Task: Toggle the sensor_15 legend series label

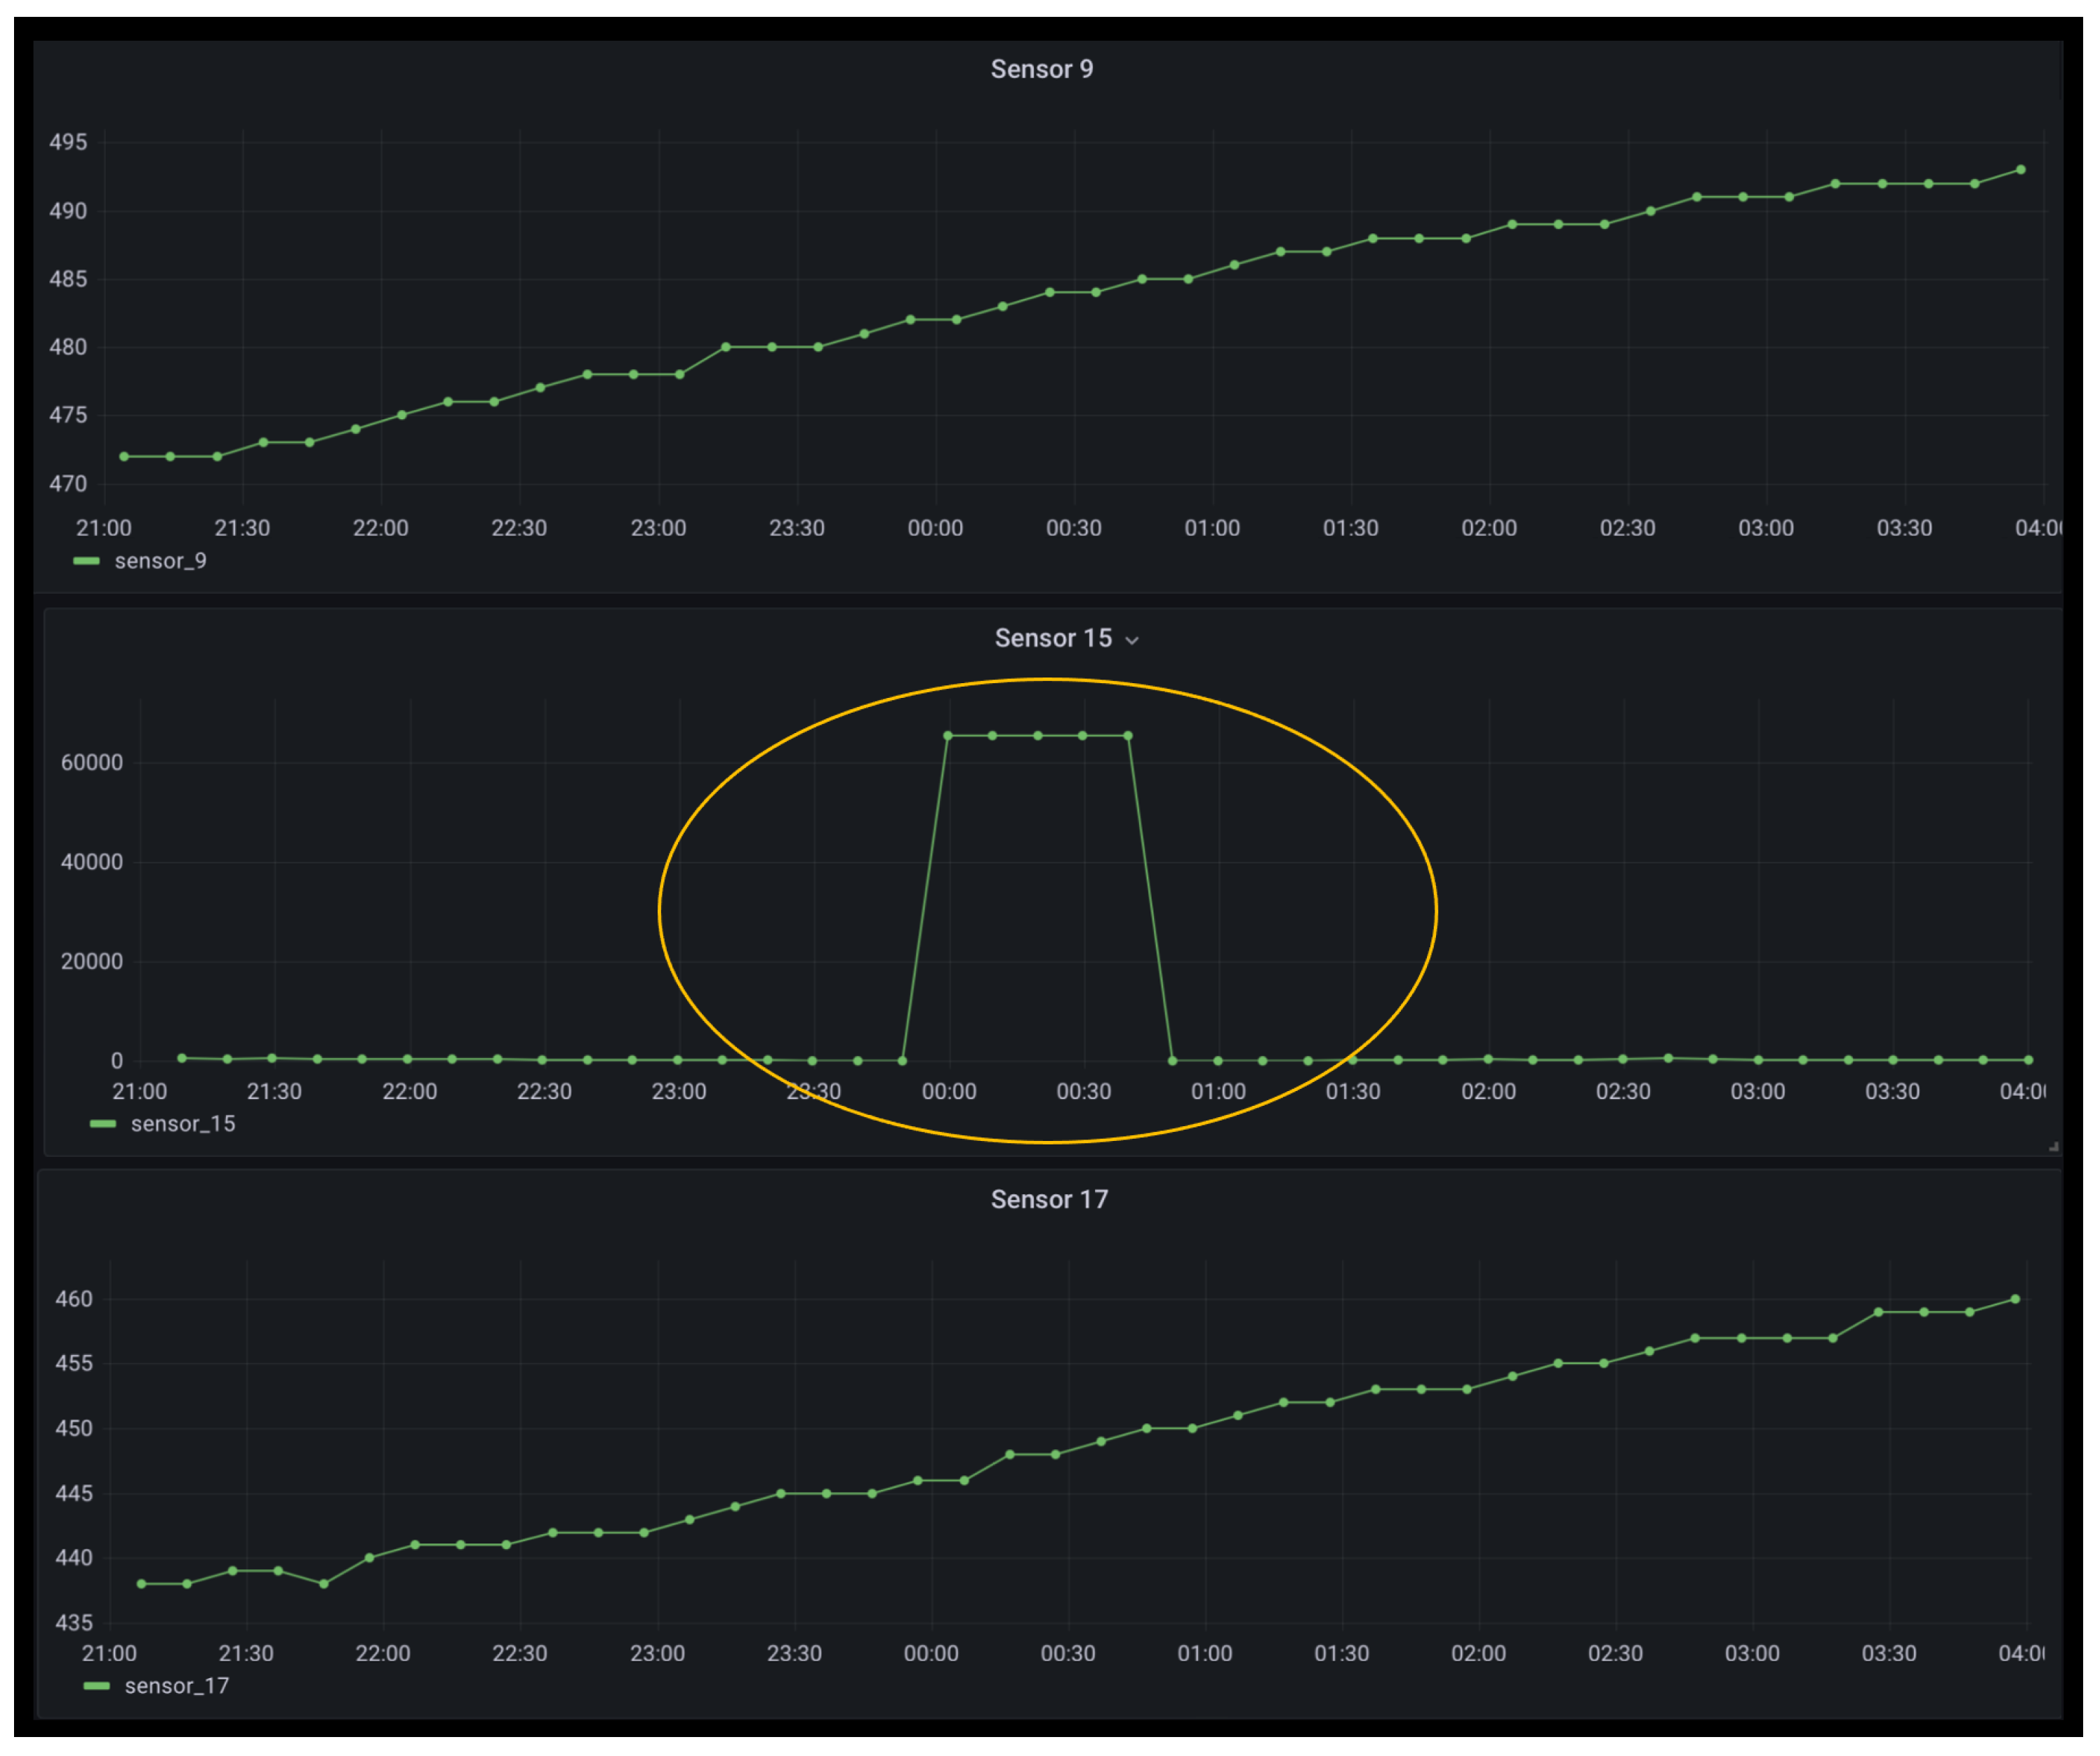Action: [x=183, y=1125]
